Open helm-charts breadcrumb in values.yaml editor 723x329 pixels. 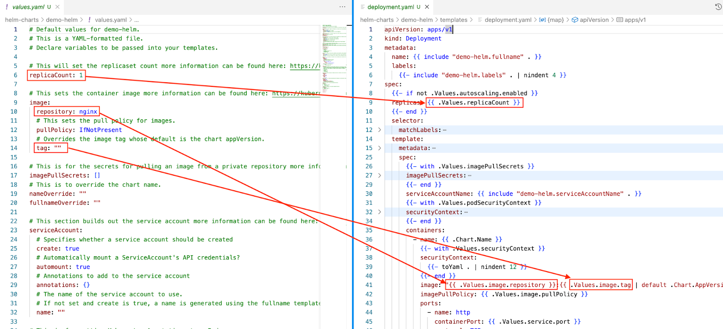pos(22,20)
